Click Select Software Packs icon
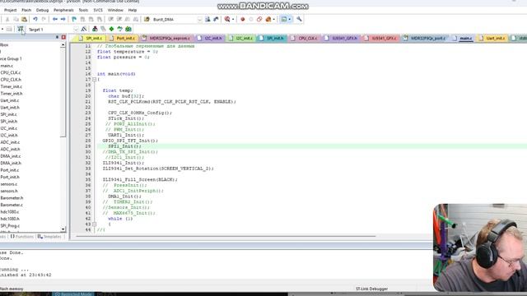Viewport: 527px width, 296px height. coord(119,30)
